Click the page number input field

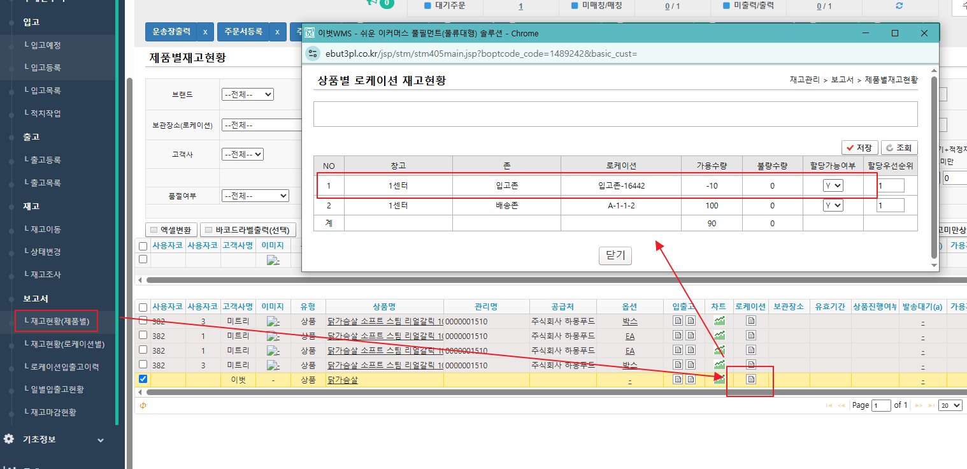[x=882, y=406]
